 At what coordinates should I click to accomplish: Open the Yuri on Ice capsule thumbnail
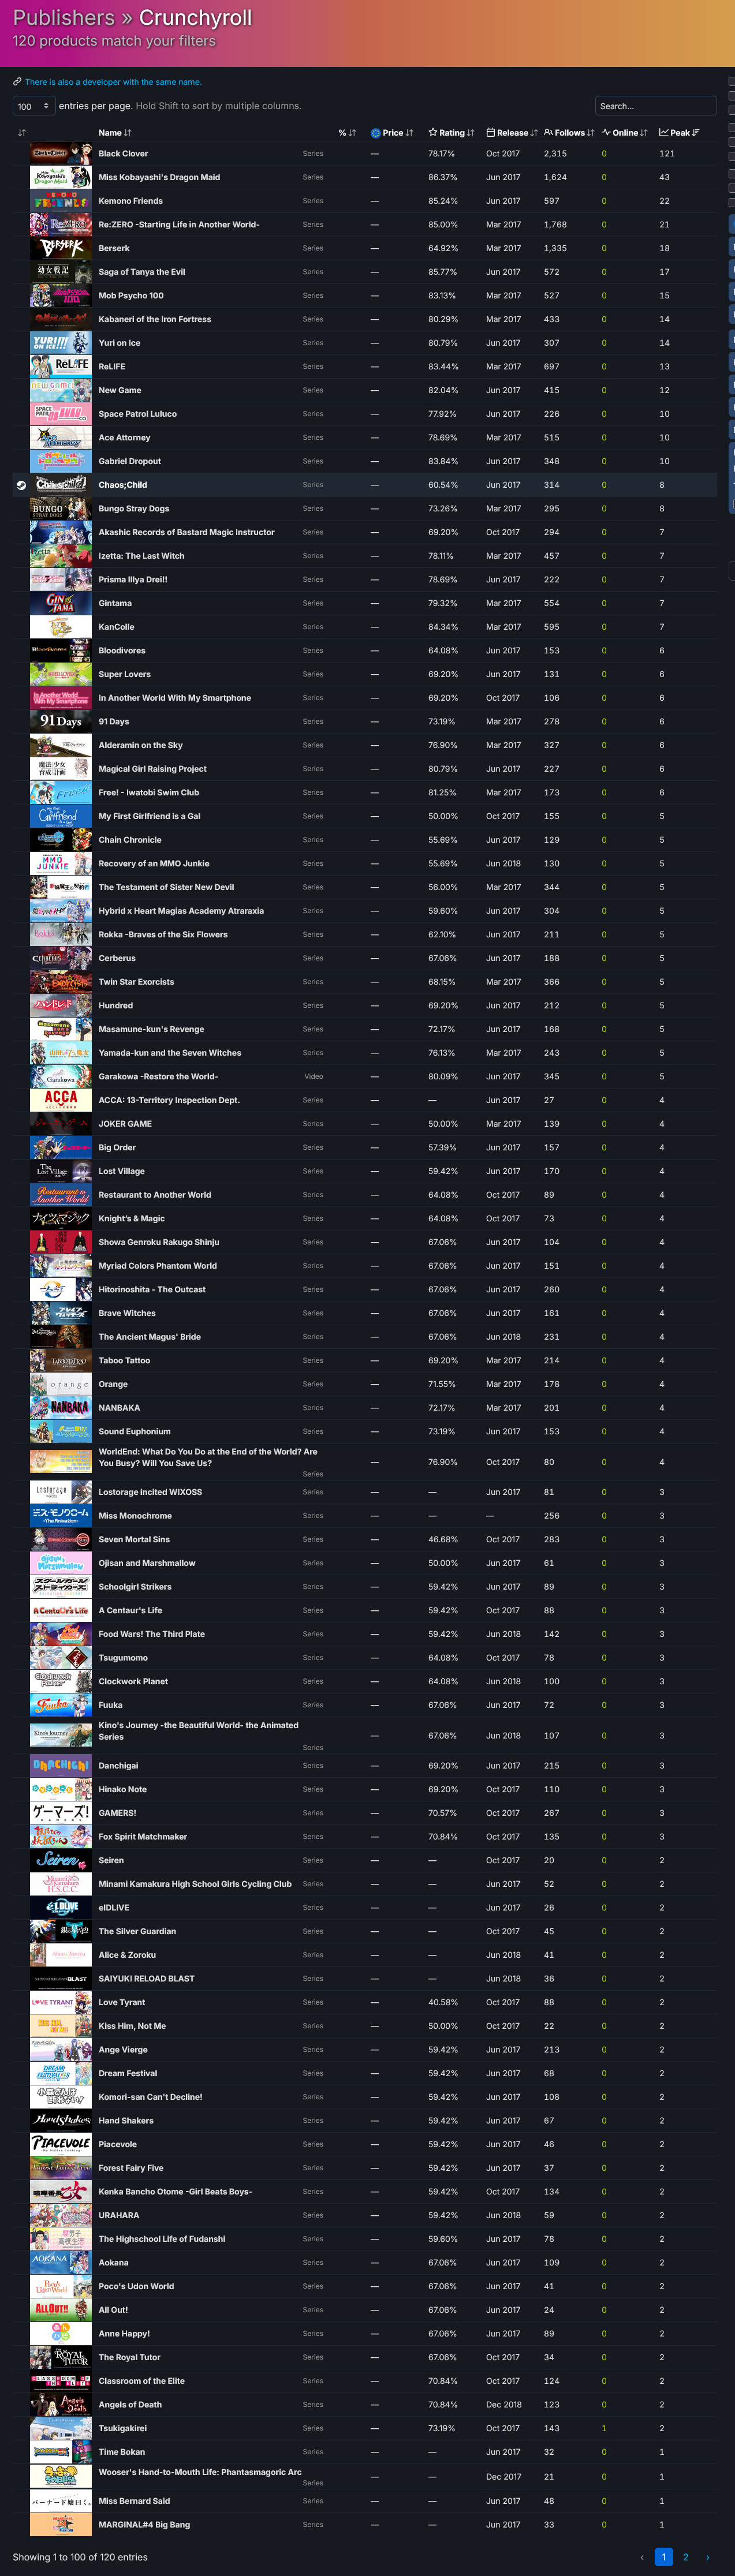61,343
